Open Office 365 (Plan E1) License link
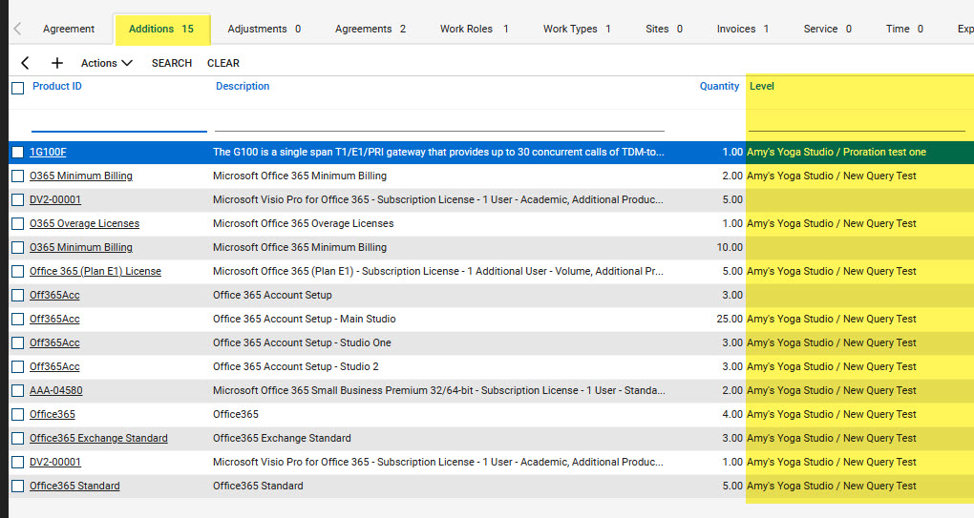The image size is (974, 518). tap(95, 271)
